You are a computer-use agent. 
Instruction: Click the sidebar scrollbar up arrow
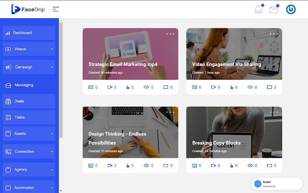pos(61,21)
